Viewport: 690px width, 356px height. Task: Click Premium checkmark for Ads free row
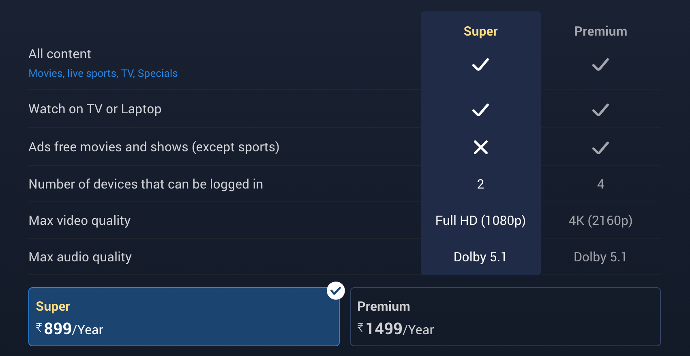[600, 148]
